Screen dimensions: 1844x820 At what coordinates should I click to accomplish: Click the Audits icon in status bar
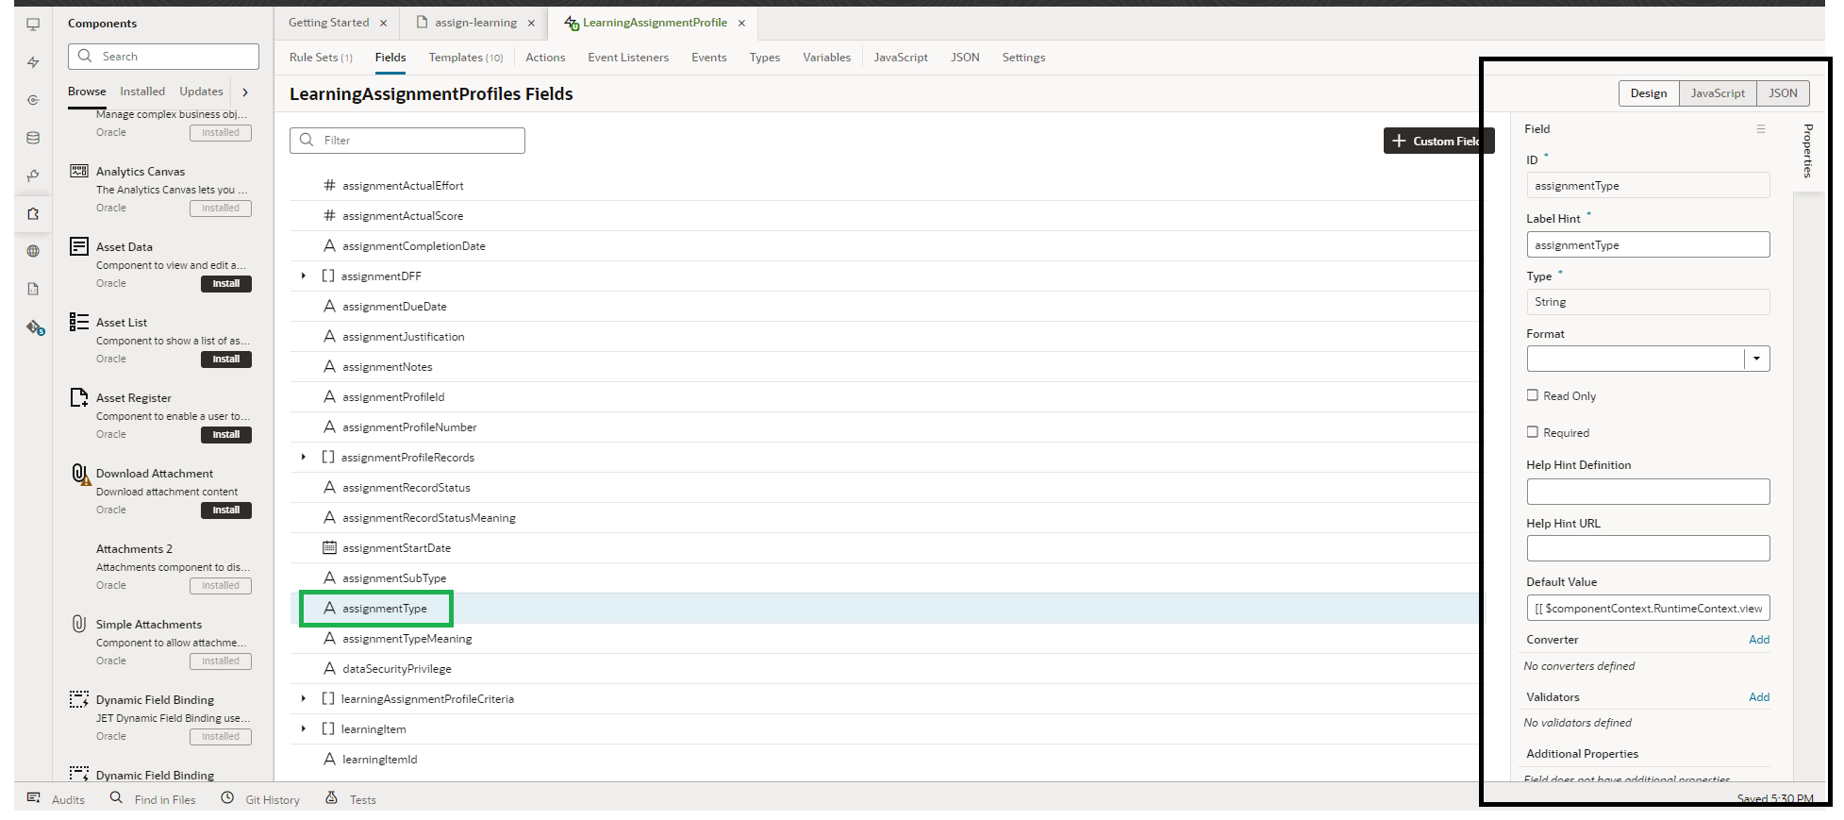coord(34,798)
